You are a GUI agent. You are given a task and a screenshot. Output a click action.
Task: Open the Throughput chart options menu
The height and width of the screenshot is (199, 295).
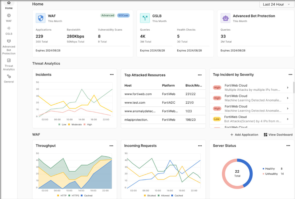pyautogui.click(x=111, y=146)
